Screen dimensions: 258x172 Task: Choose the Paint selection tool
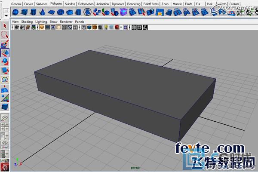pos(5,43)
